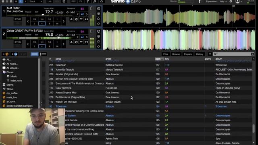Image resolution: width=258 pixels, height=145 pixels.
Task: Shift deck 1 loop sizes left arrow
Action: click(x=28, y=21)
